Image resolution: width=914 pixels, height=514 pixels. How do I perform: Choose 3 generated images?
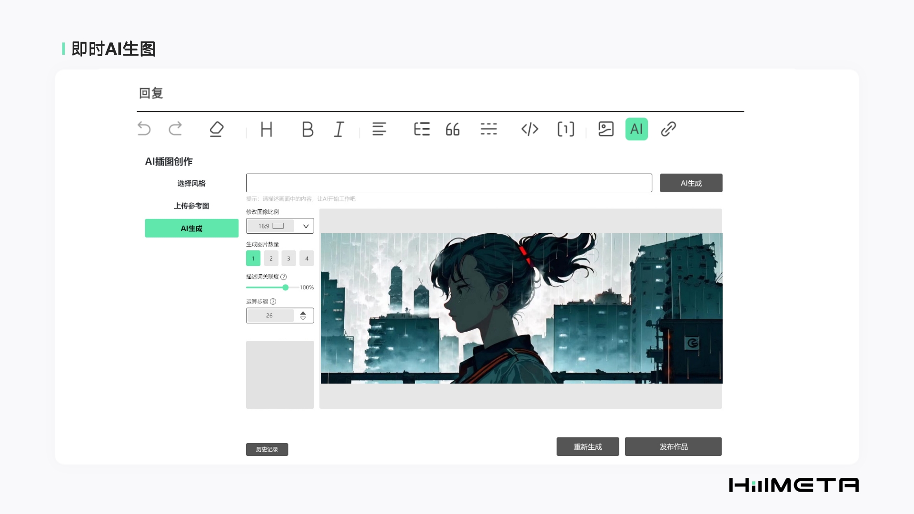click(288, 258)
